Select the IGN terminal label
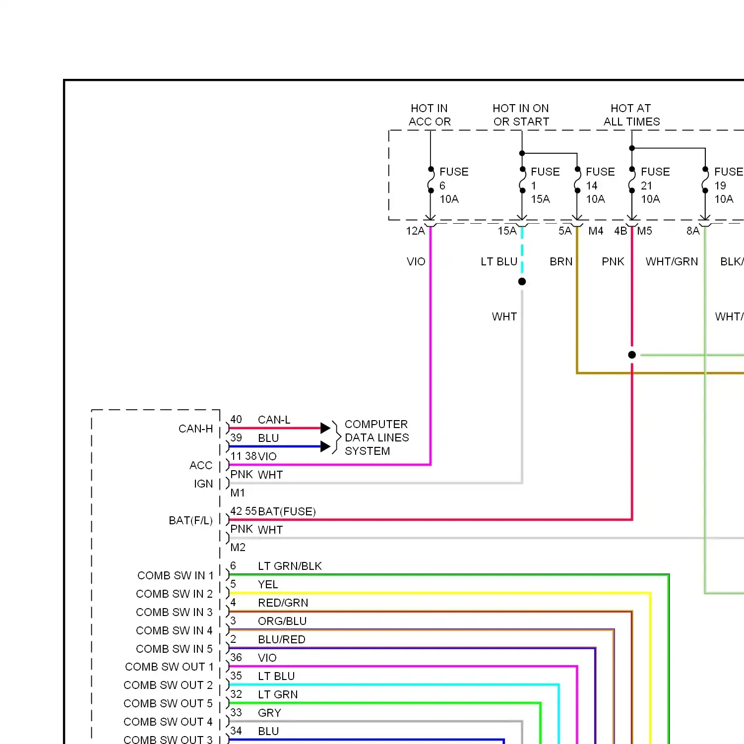 (203, 484)
